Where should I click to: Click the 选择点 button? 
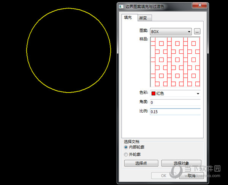pos(141,163)
